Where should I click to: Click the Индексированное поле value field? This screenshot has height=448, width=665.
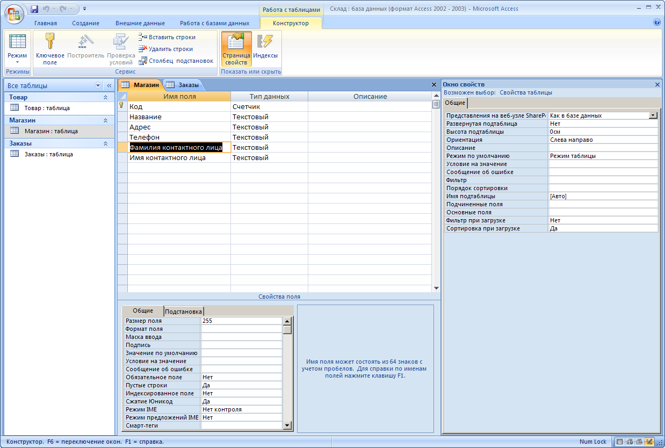tap(242, 393)
